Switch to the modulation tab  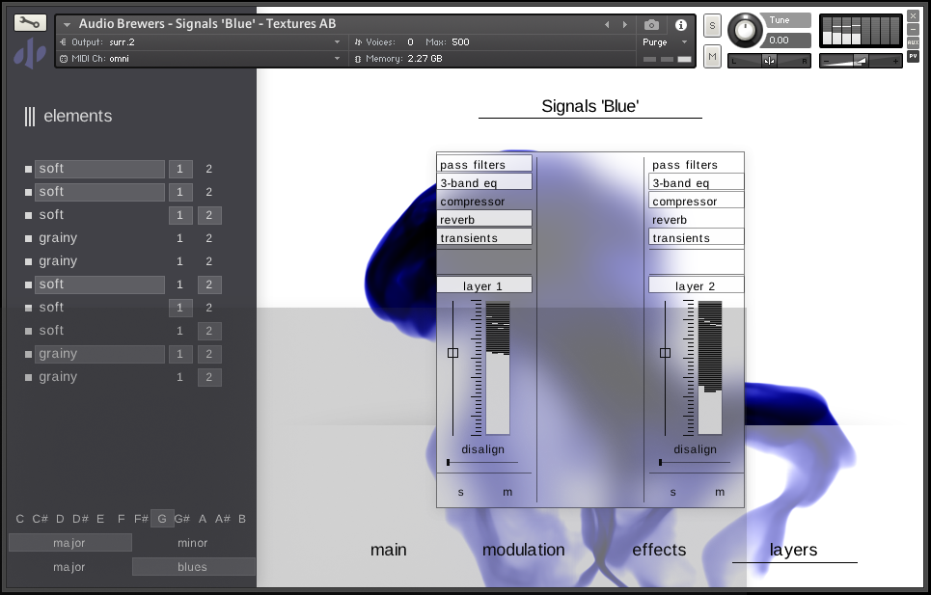[523, 550]
